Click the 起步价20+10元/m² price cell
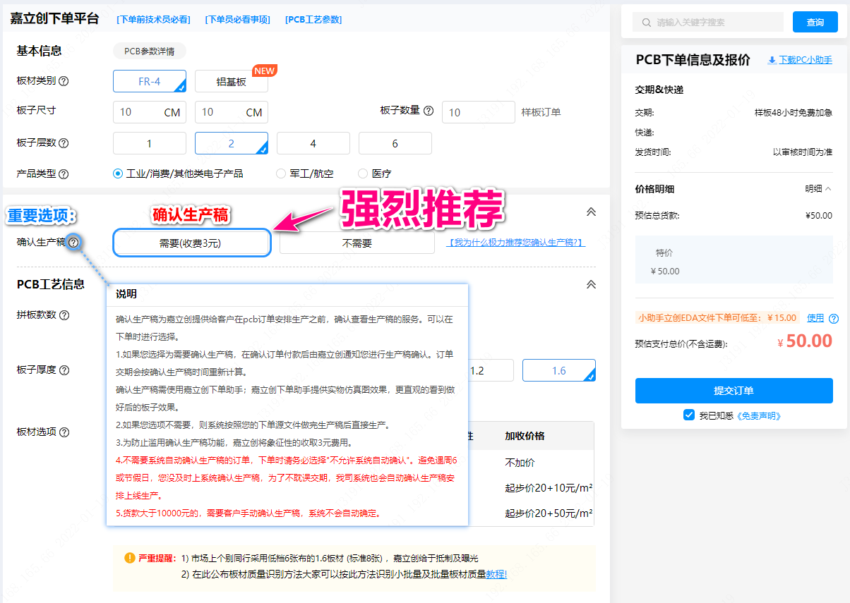 549,488
